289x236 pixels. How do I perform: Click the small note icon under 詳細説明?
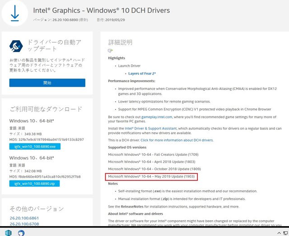(x=110, y=51)
